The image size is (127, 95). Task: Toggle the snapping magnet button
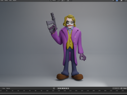tap(62, 1)
